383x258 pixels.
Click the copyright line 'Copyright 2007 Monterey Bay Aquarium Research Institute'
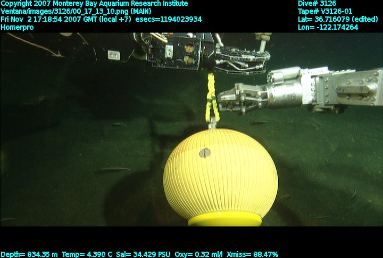94,4
